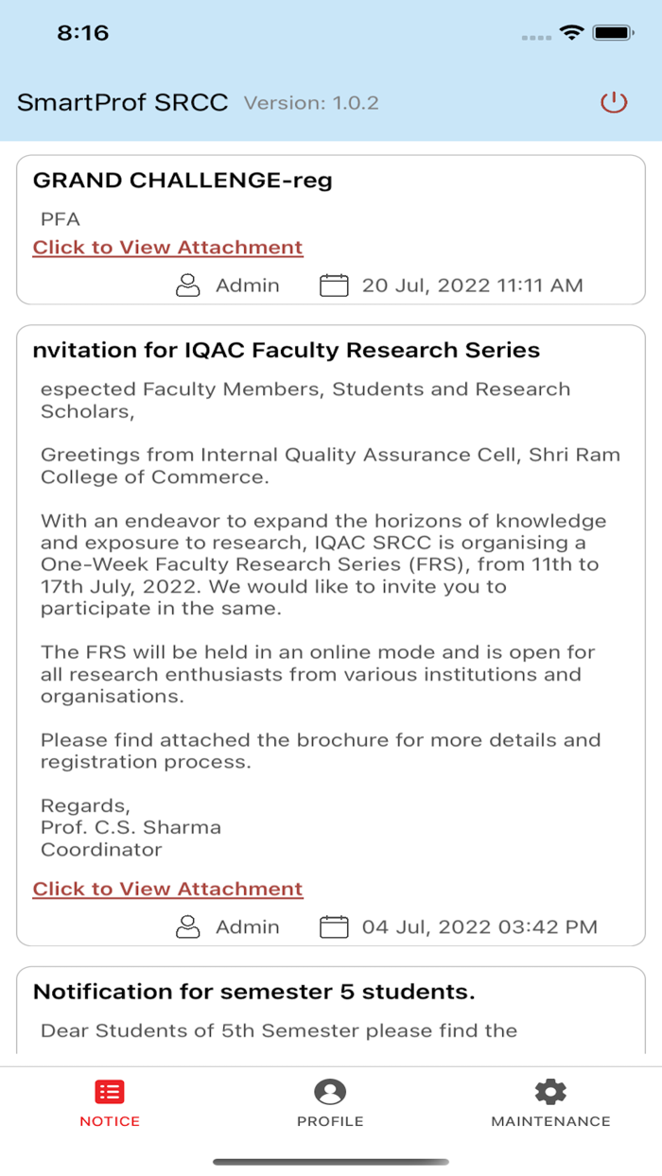View attachment for GRAND CHALLENGE-reg notice
Image resolution: width=662 pixels, height=1176 pixels.
[166, 247]
